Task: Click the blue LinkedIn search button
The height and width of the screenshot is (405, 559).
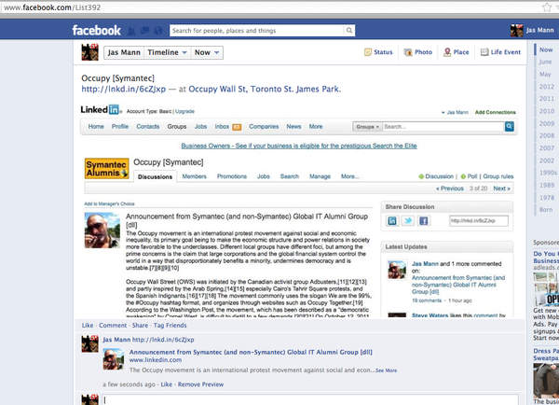Action: [509, 126]
